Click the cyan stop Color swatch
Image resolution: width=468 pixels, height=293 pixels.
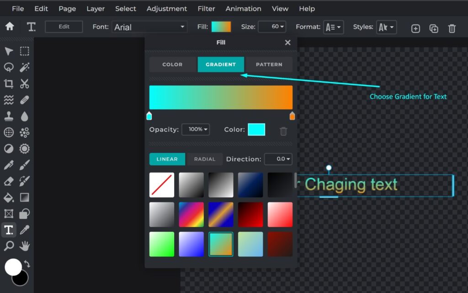(x=256, y=130)
